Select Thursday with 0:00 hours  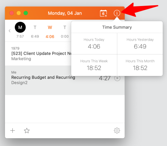click(65, 31)
